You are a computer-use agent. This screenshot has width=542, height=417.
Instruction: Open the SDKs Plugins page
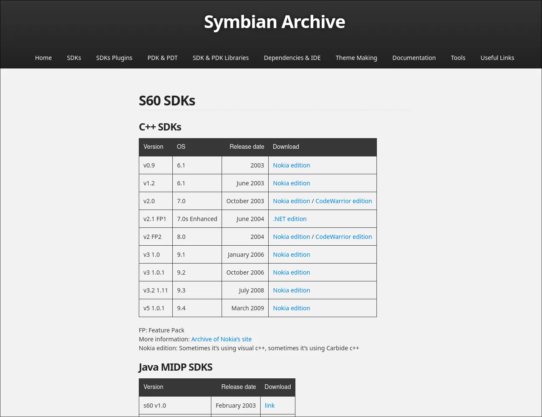[114, 58]
